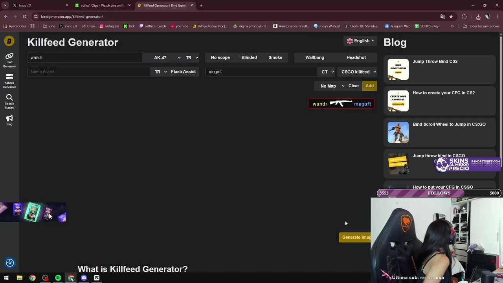
Task: Close Killfeed Generator browser tab
Action: 192,6
